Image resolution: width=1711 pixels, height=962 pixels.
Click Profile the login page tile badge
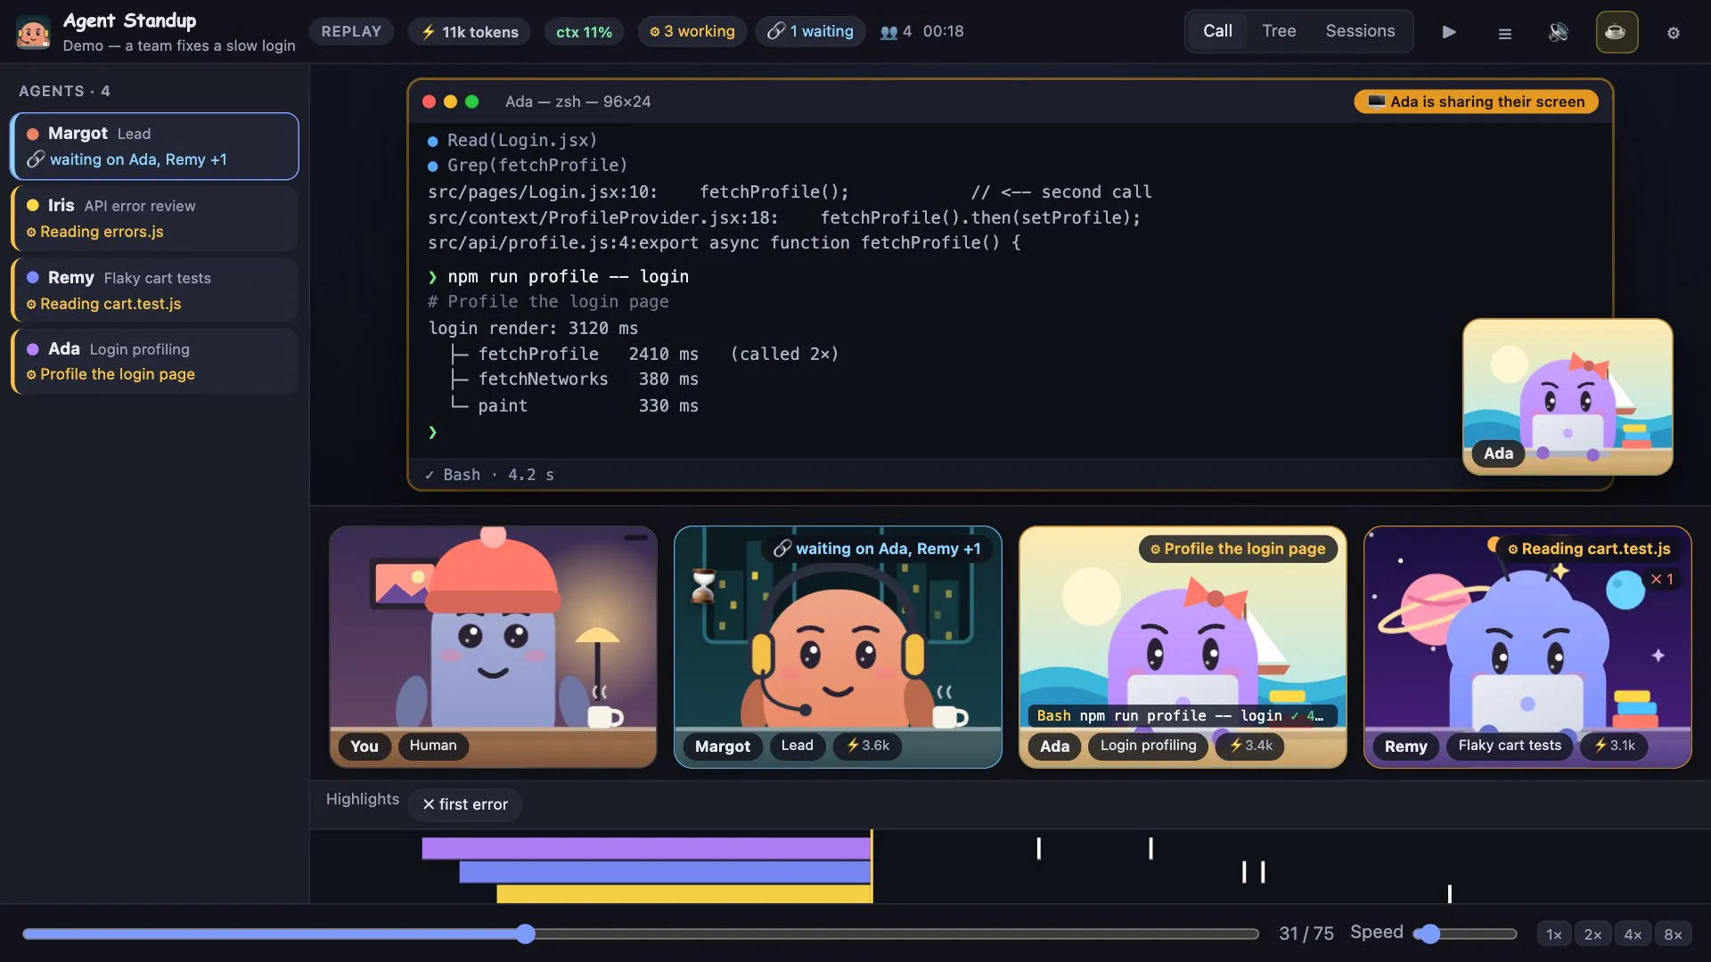pyautogui.click(x=1238, y=549)
